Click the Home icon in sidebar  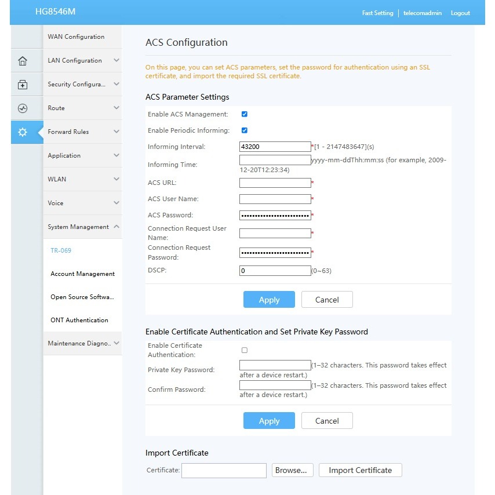pyautogui.click(x=23, y=61)
